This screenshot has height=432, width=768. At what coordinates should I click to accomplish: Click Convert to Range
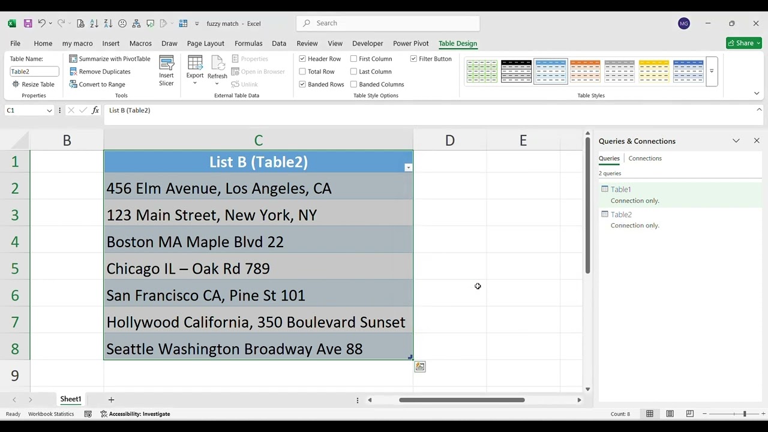pyautogui.click(x=97, y=85)
